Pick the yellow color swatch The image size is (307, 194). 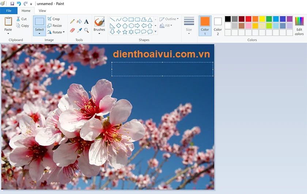pos(262,19)
